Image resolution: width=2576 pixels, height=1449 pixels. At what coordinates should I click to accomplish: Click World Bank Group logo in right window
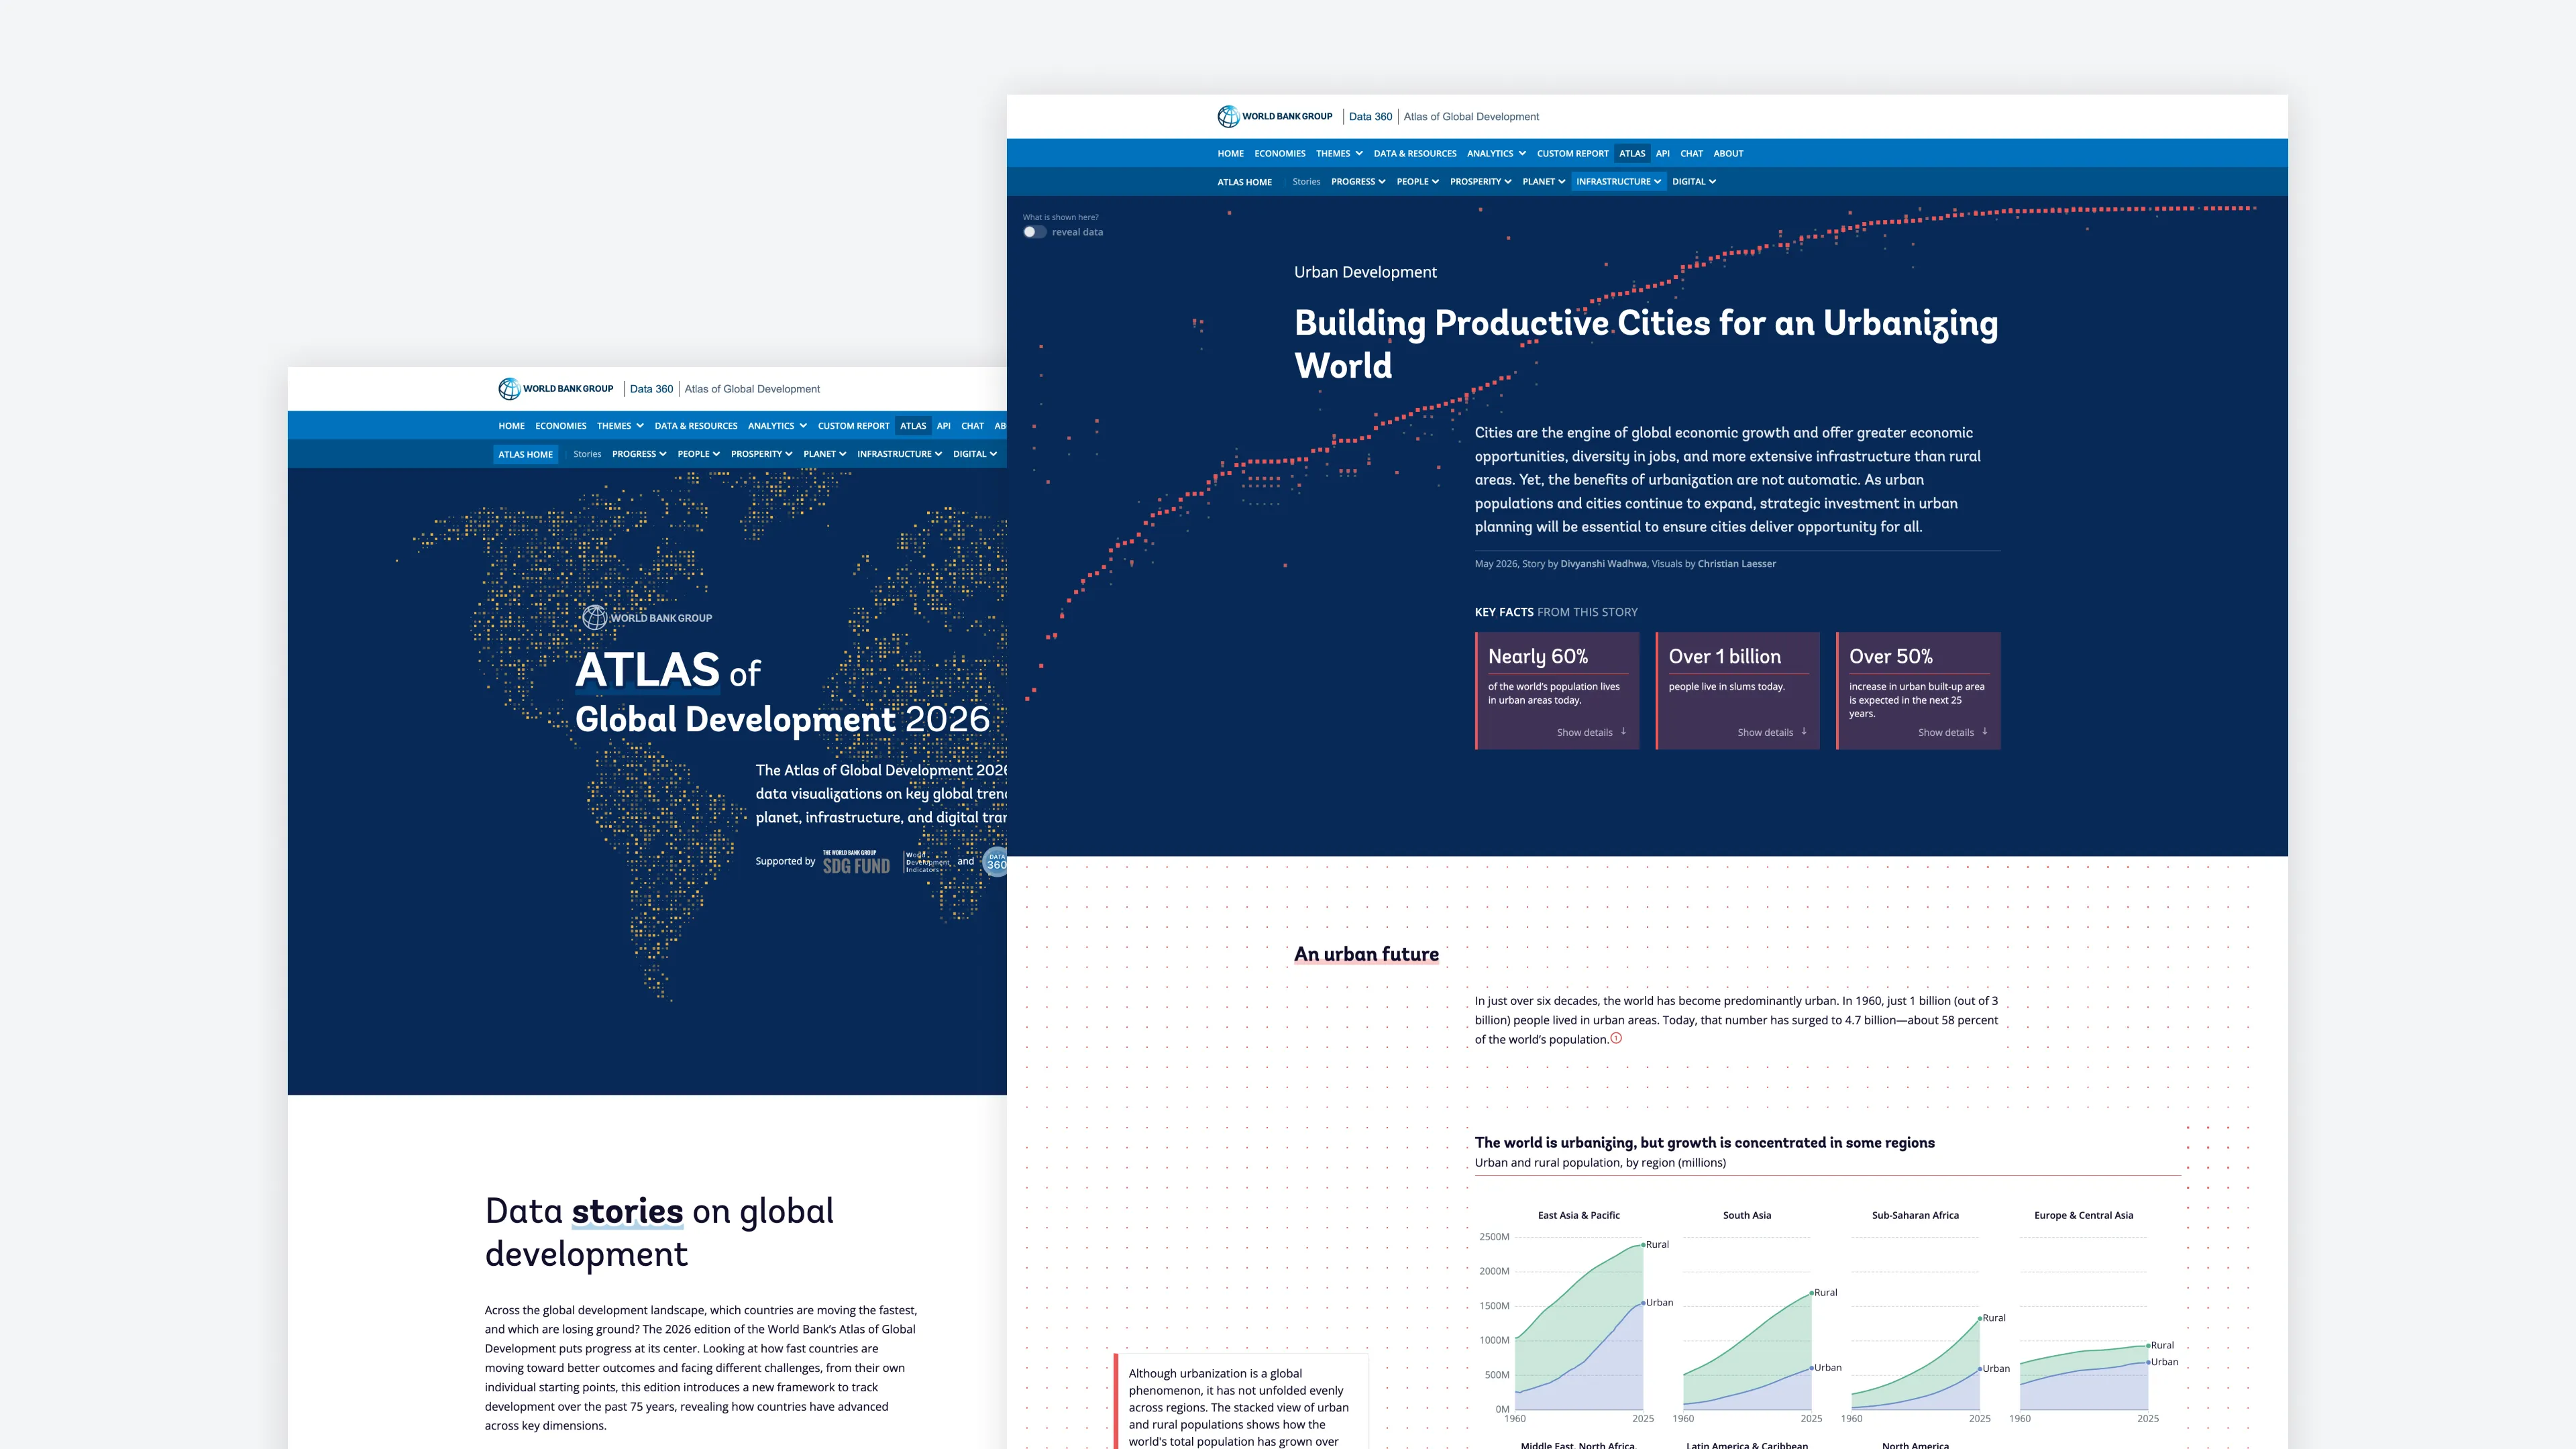click(1274, 116)
